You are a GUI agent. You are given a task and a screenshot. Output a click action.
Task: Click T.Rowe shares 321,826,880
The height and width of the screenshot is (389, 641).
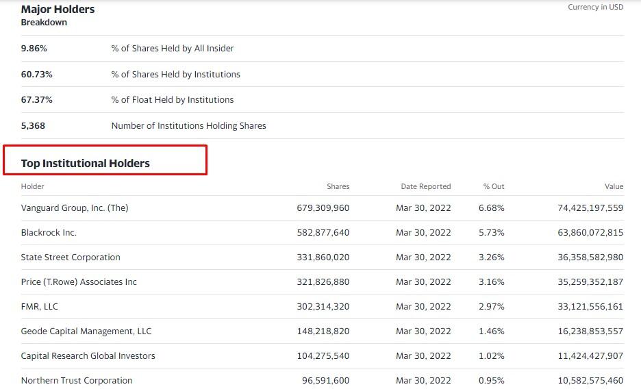(x=323, y=282)
